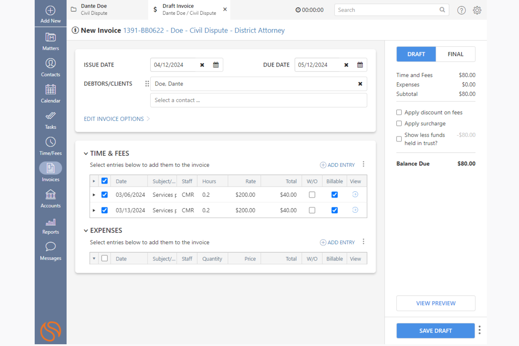This screenshot has height=346, width=519.
Task: Expand all rows in Time & Fees header
Action: pyautogui.click(x=94, y=181)
